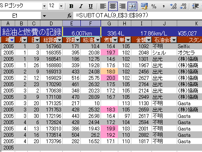Image resolution: width=202 pixels, height=152 pixels.
Task: Select the シェル oil company cell
Action: (x=164, y=53)
